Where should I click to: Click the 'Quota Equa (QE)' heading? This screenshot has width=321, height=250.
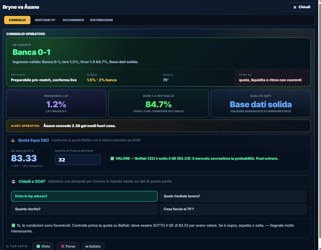(x=34, y=140)
